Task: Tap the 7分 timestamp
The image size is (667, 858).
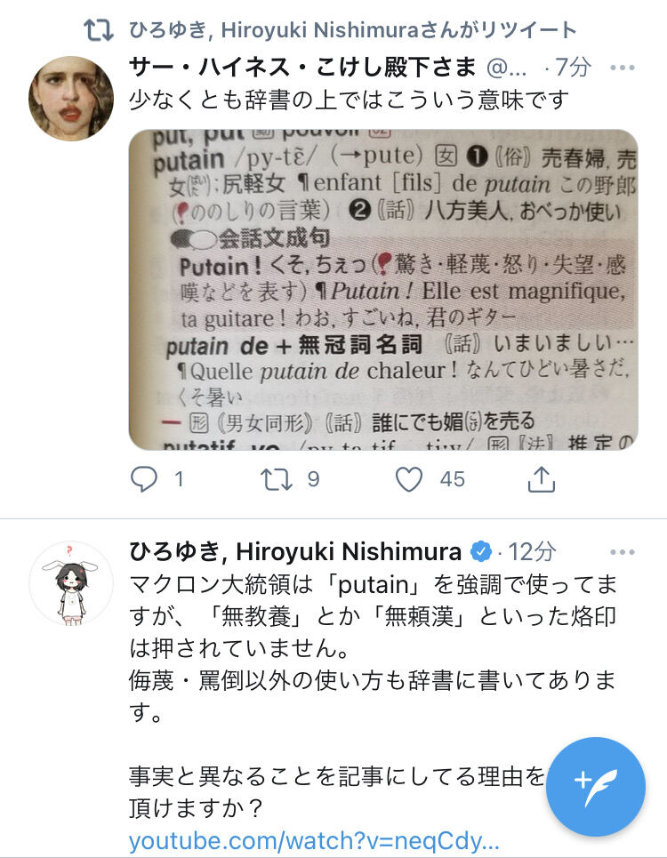Action: tap(574, 68)
